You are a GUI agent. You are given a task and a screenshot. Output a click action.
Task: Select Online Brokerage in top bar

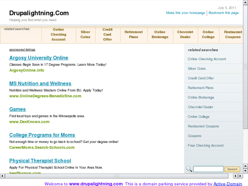coord(160,34)
